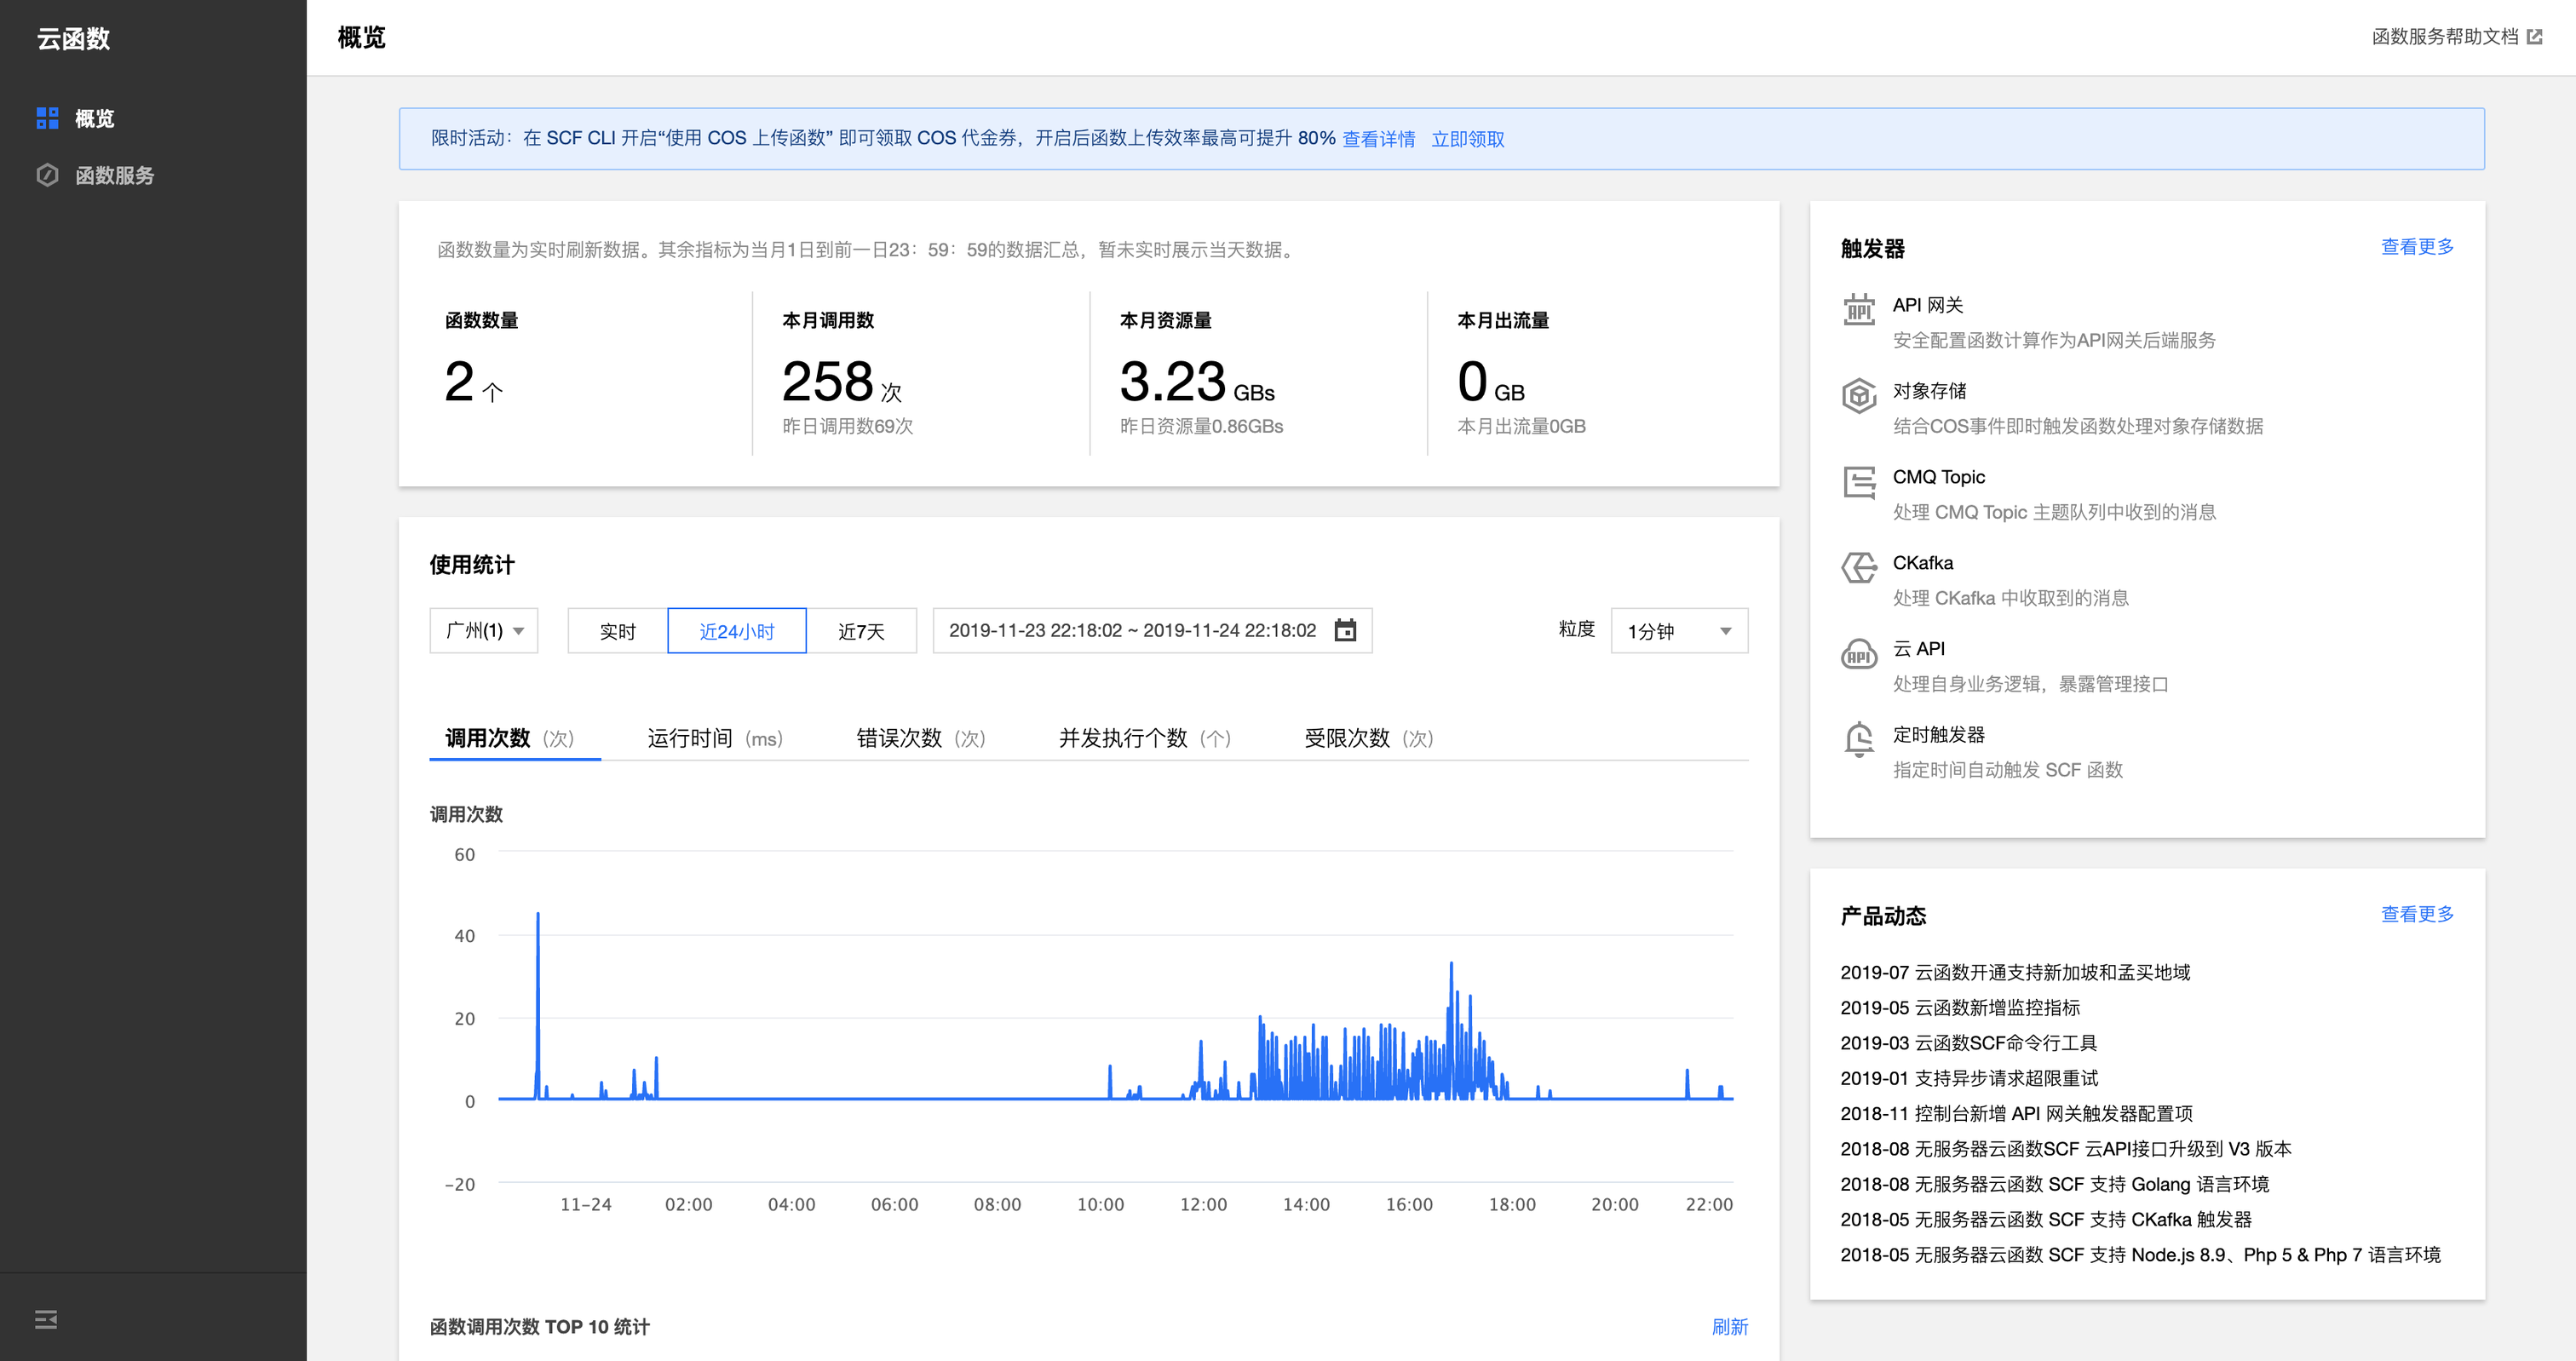Click the 2019-05 云函数新增监控指标 news item

(x=1960, y=1007)
